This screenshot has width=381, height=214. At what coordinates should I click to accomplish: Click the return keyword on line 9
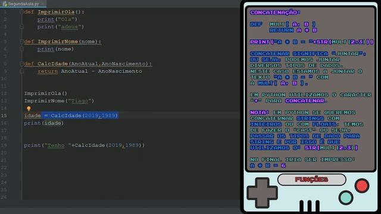point(48,71)
